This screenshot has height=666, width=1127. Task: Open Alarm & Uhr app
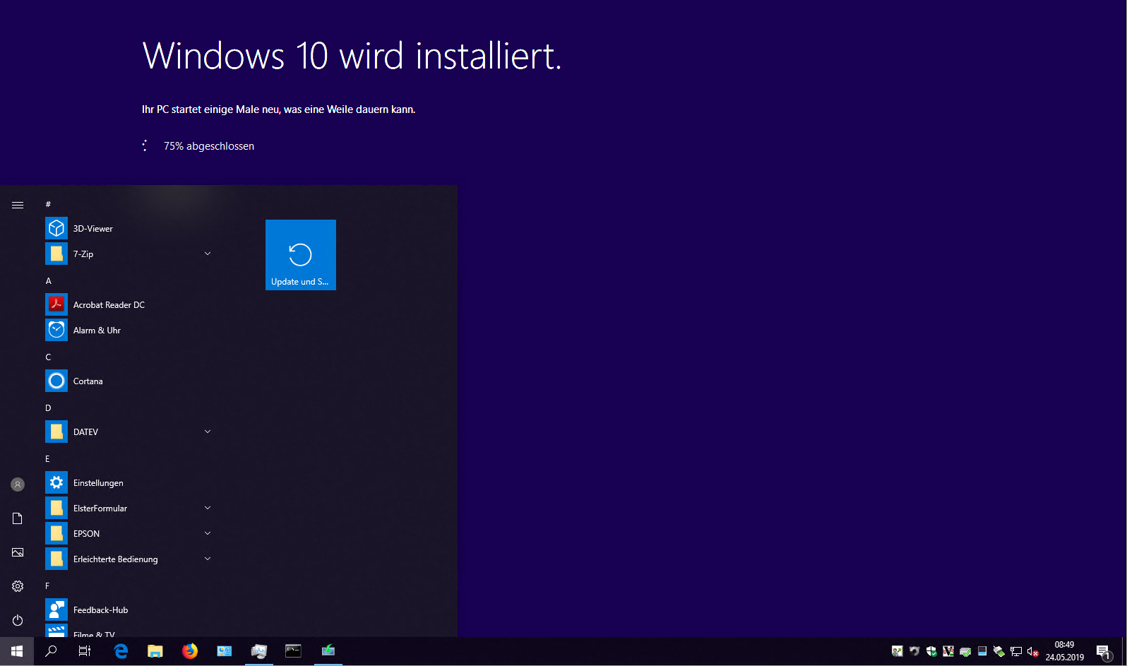97,331
